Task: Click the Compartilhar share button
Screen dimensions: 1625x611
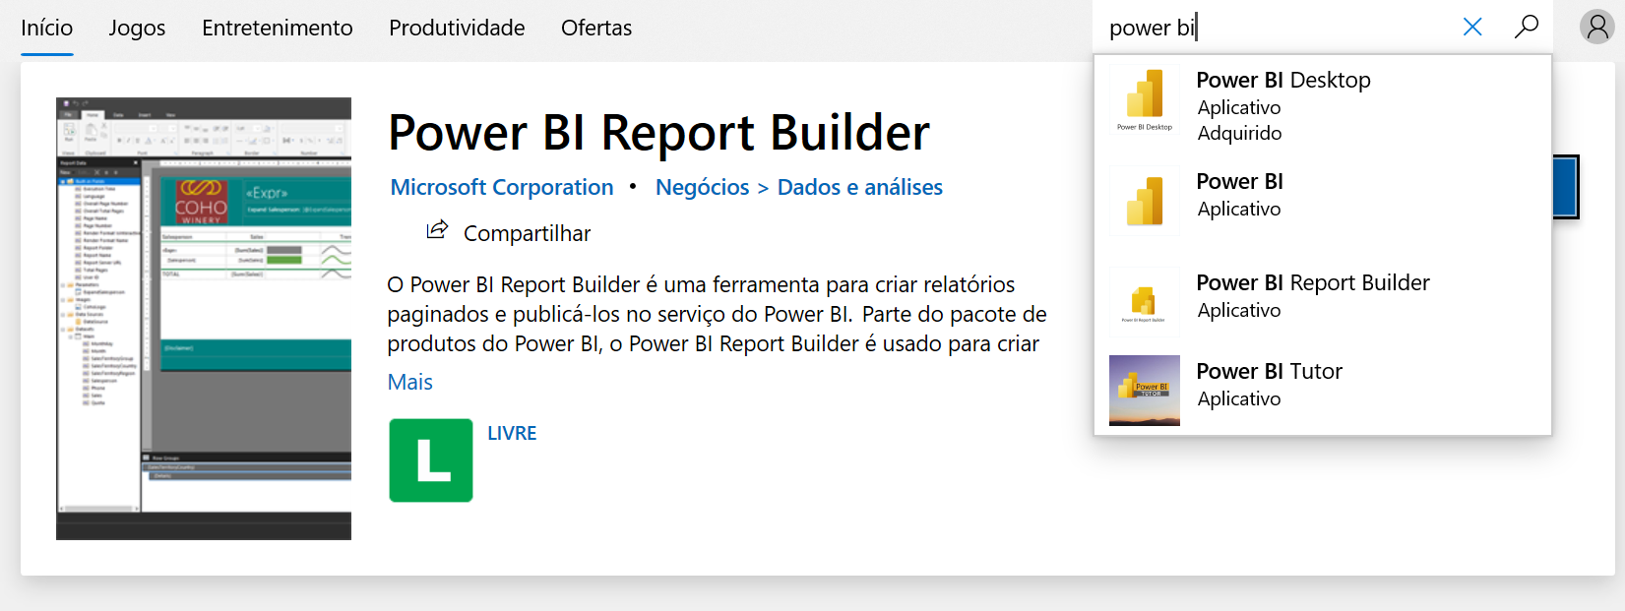Action: [509, 233]
